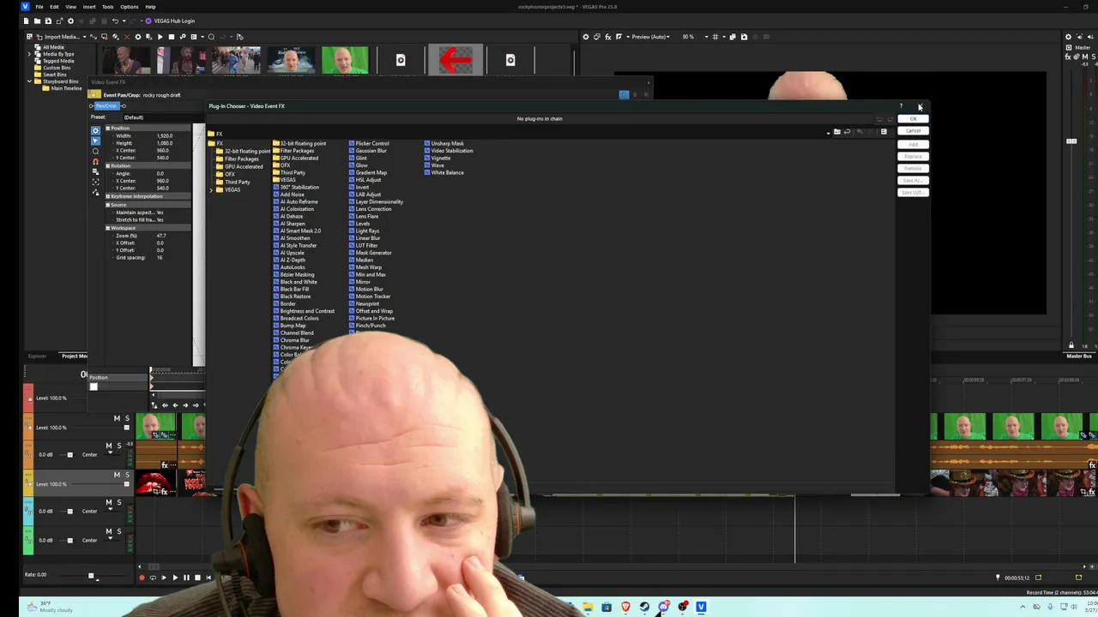This screenshot has width=1098, height=617.
Task: Select the Motion Tracker plug-in
Action: 370,297
